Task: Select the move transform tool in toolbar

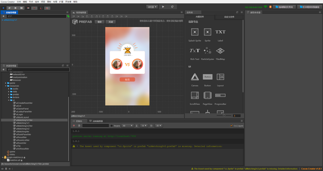Action: 3,8
